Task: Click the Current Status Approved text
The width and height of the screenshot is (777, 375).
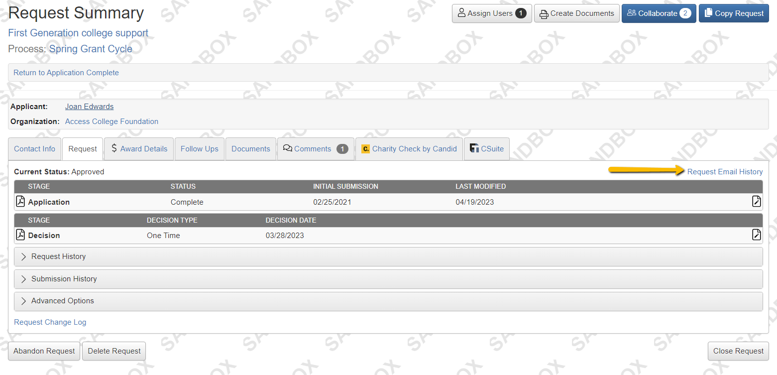Action: [x=59, y=172]
